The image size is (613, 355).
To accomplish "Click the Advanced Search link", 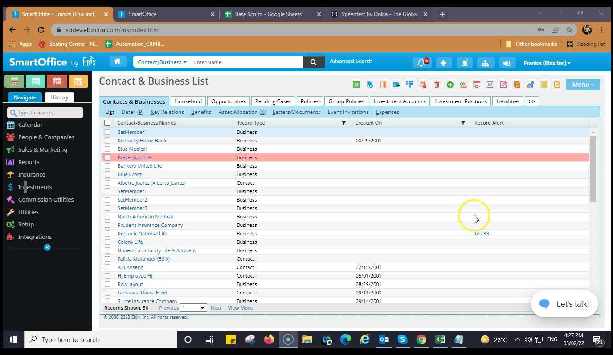I will click(351, 61).
